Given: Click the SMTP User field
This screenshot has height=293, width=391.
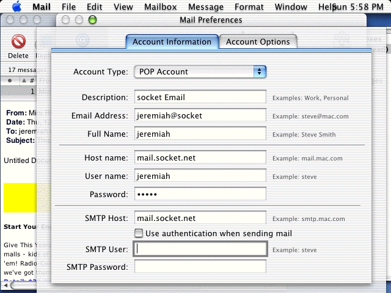Looking at the screenshot, I should [200, 248].
